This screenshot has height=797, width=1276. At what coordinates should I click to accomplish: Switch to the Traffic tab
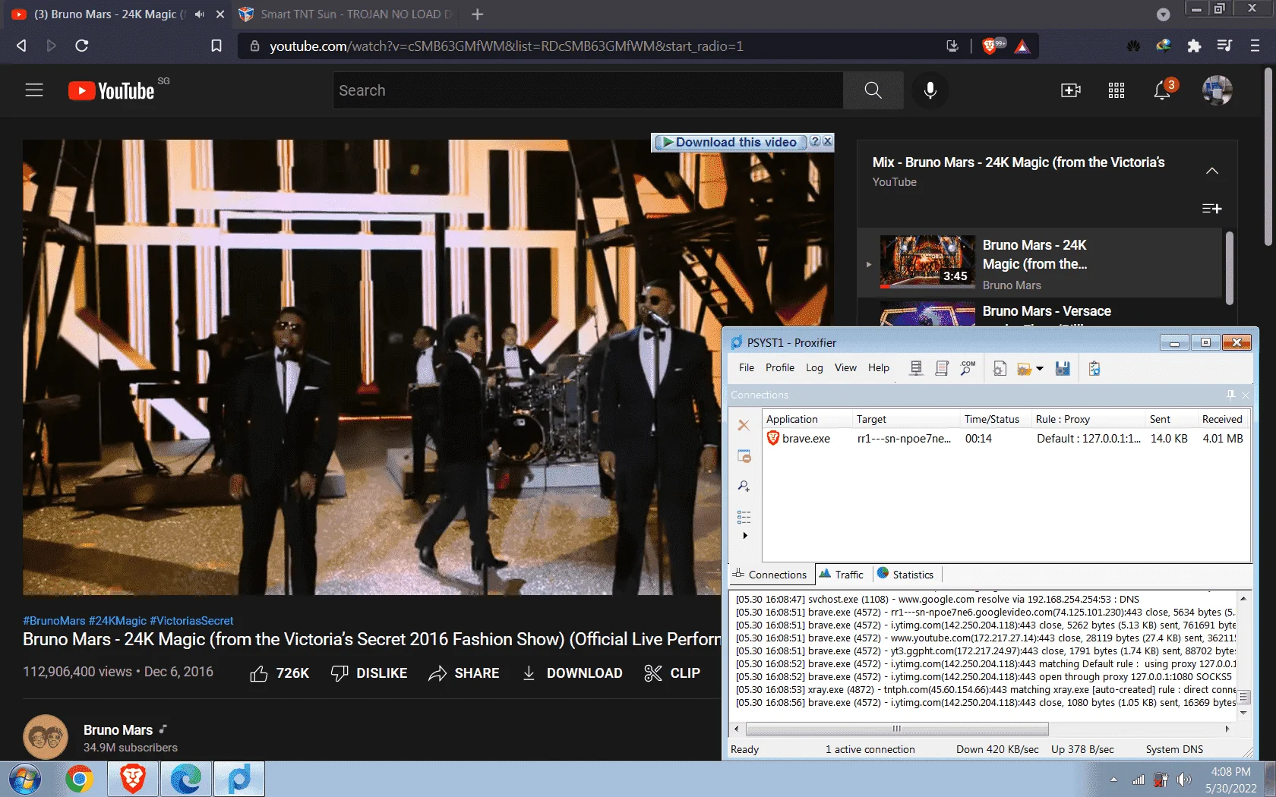[842, 575]
